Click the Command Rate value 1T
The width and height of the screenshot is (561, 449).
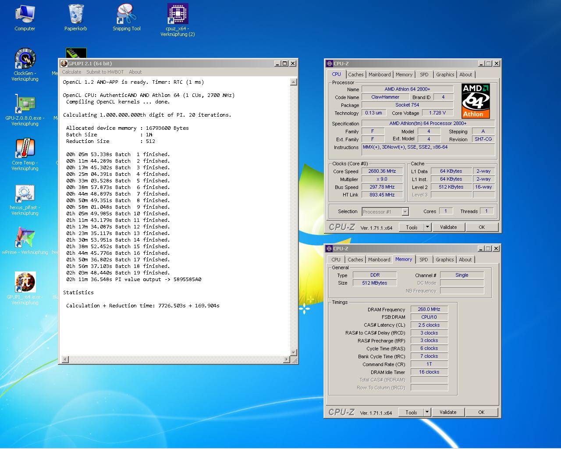click(x=429, y=364)
